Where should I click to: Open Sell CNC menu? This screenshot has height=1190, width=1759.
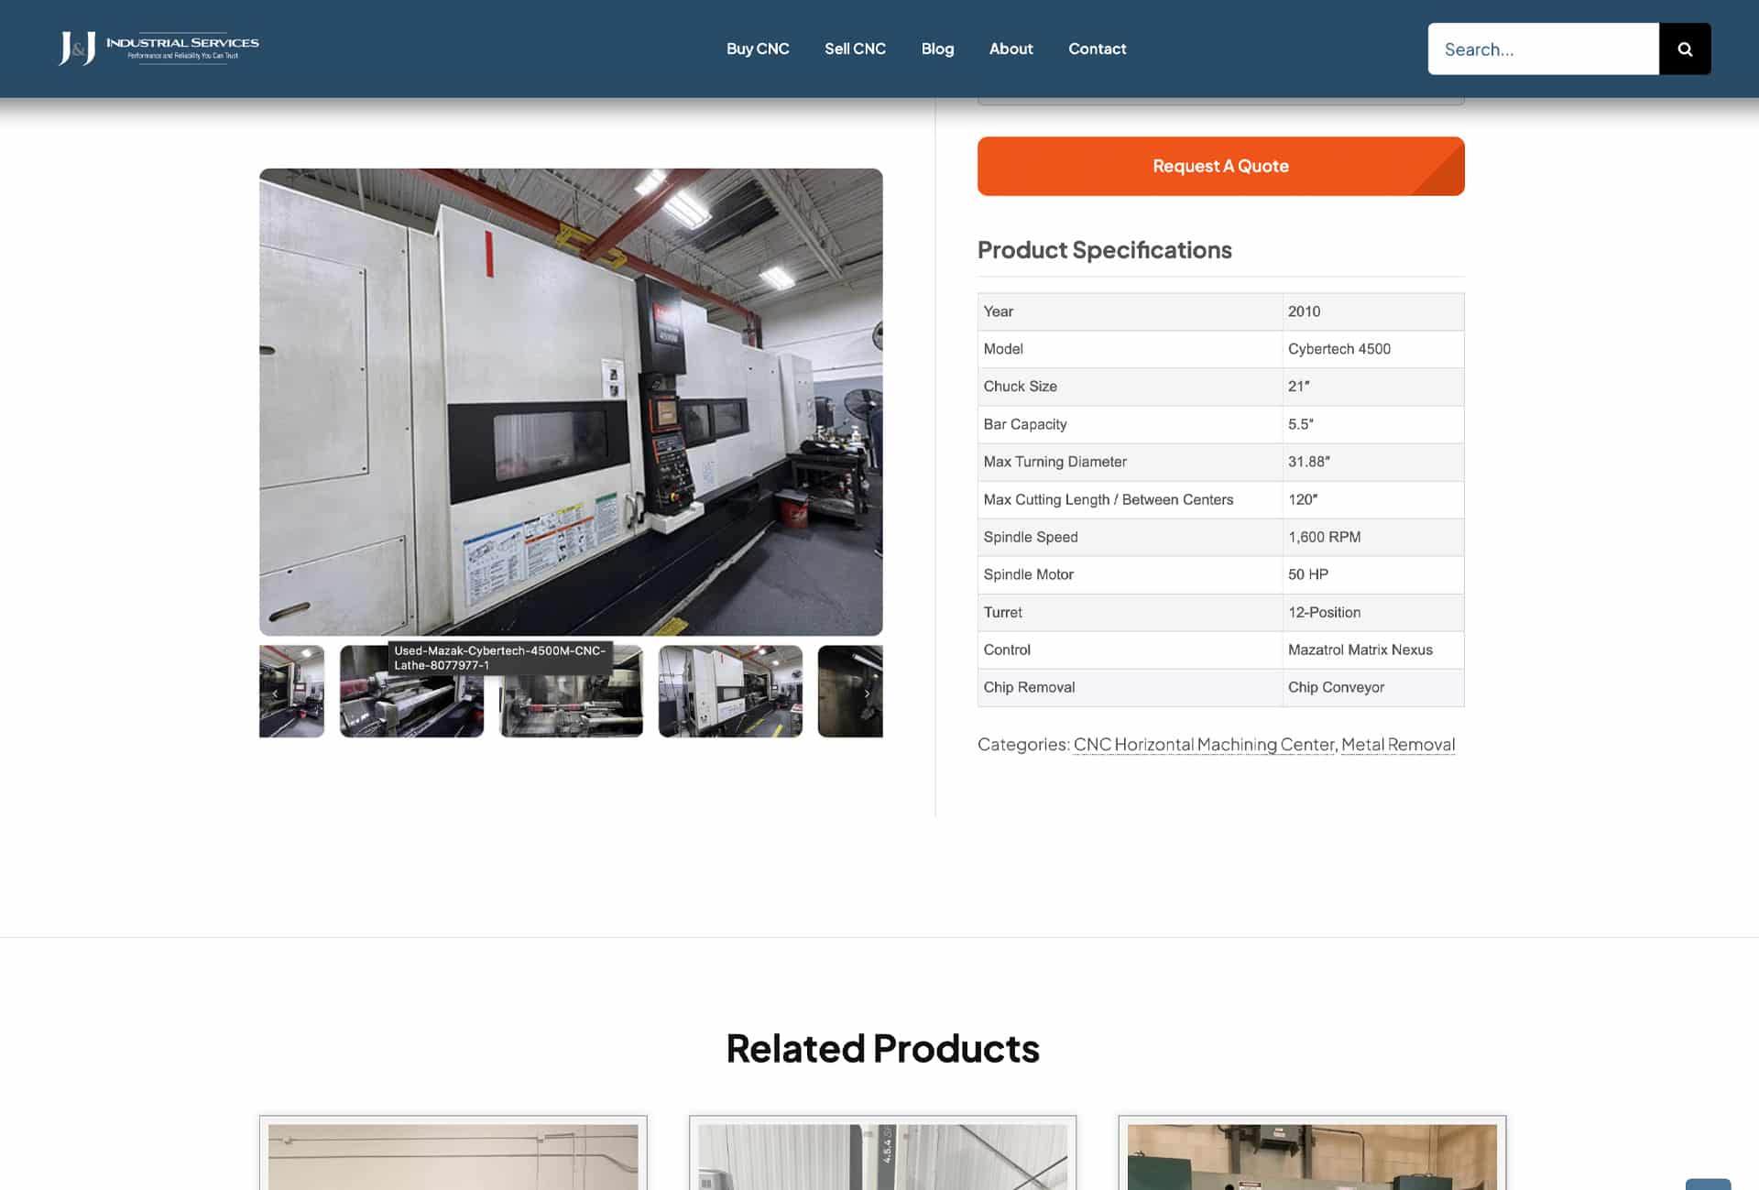tap(855, 49)
